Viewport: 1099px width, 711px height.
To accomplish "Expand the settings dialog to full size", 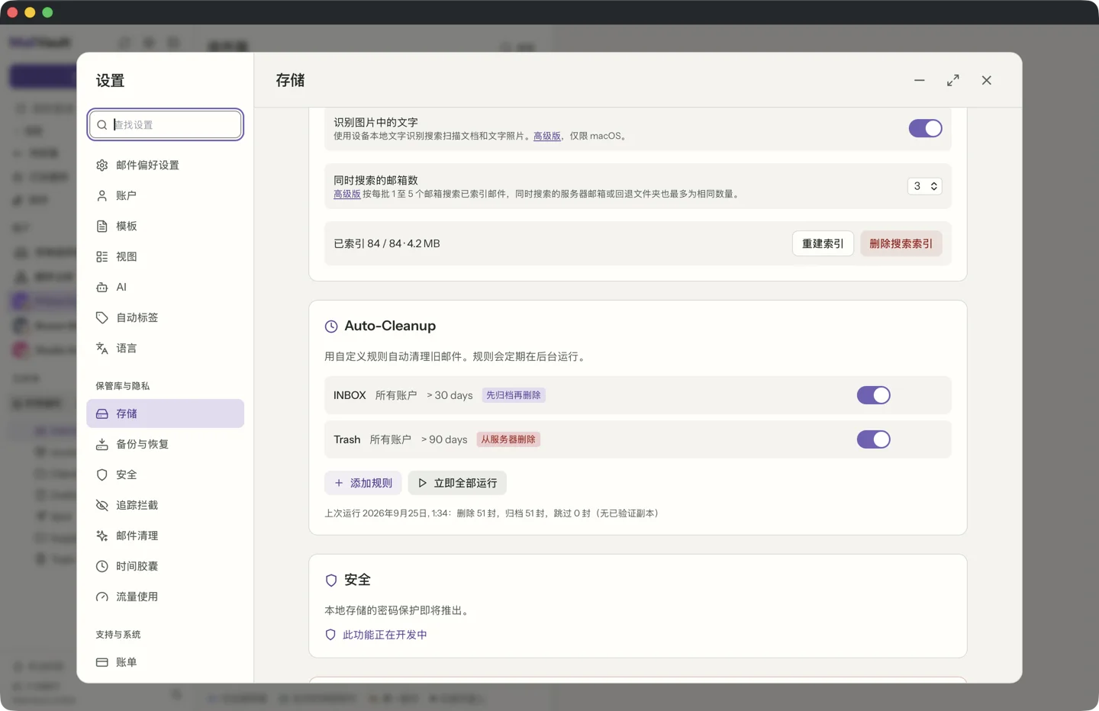I will pos(953,80).
